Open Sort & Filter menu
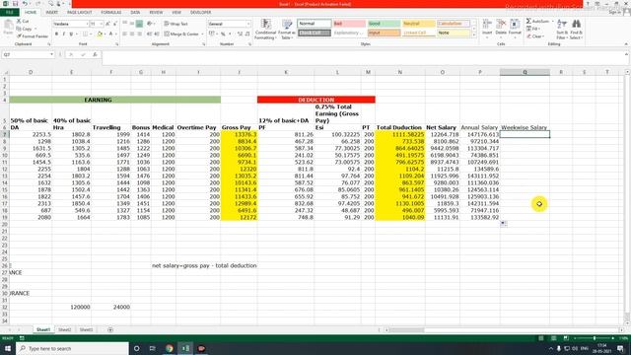 coord(562,29)
